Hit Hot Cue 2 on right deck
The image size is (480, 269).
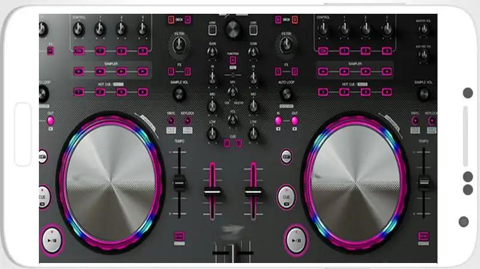pyautogui.click(x=344, y=92)
